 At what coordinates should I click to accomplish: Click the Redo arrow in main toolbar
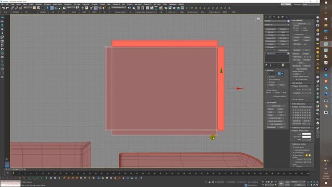click(7, 8)
